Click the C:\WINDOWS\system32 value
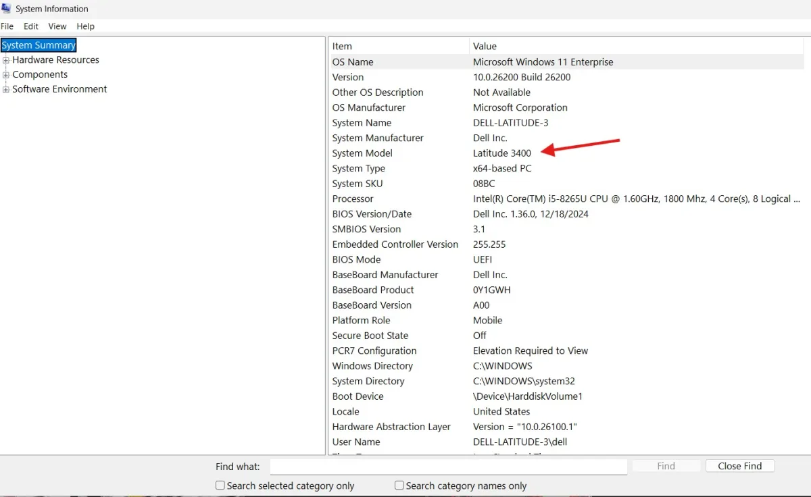Viewport: 811px width, 497px height. click(x=524, y=381)
